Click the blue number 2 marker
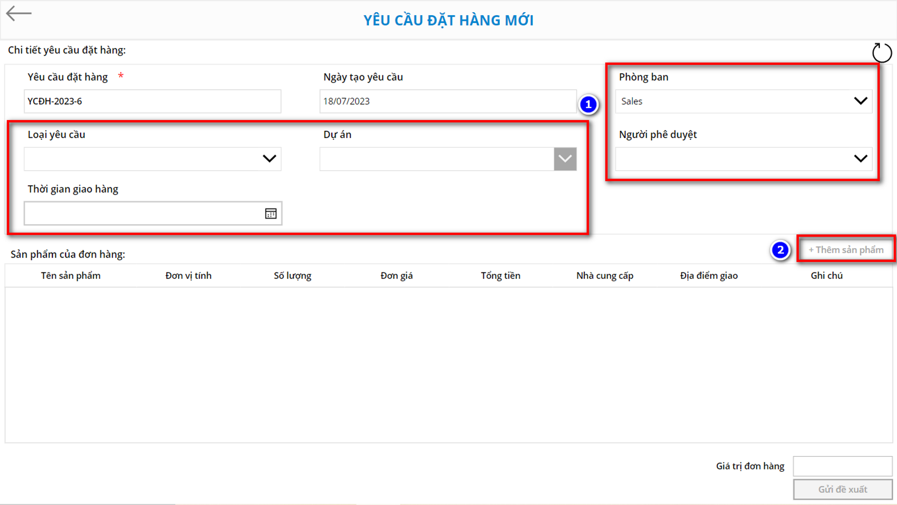Screen dimensions: 897x505 pos(780,250)
